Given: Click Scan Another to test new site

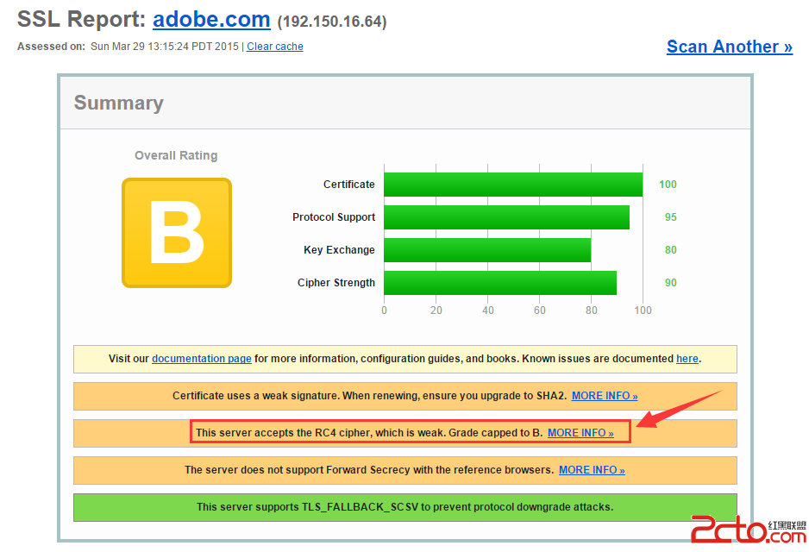Looking at the screenshot, I should pos(729,47).
